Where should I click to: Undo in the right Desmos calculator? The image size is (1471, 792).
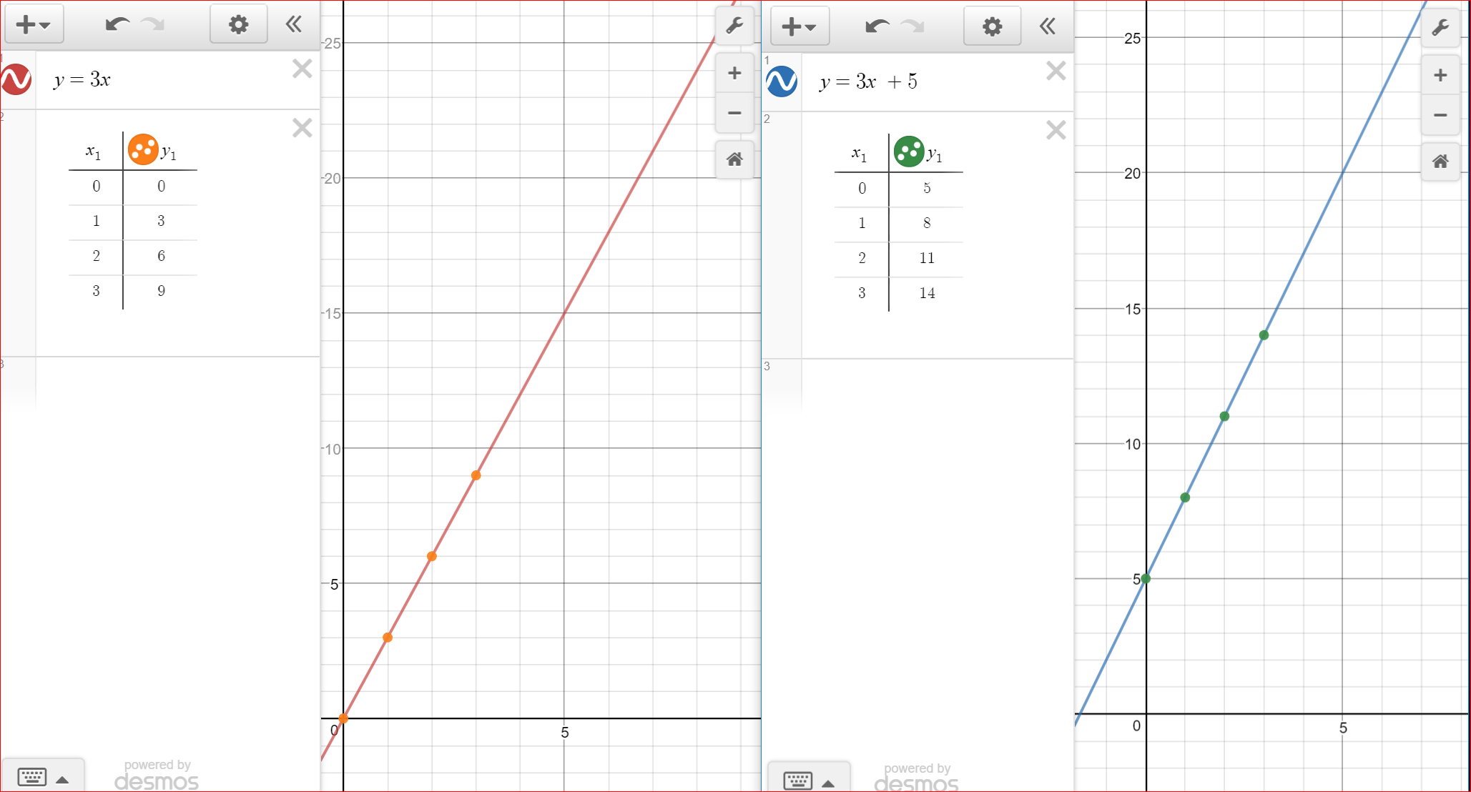(x=877, y=26)
